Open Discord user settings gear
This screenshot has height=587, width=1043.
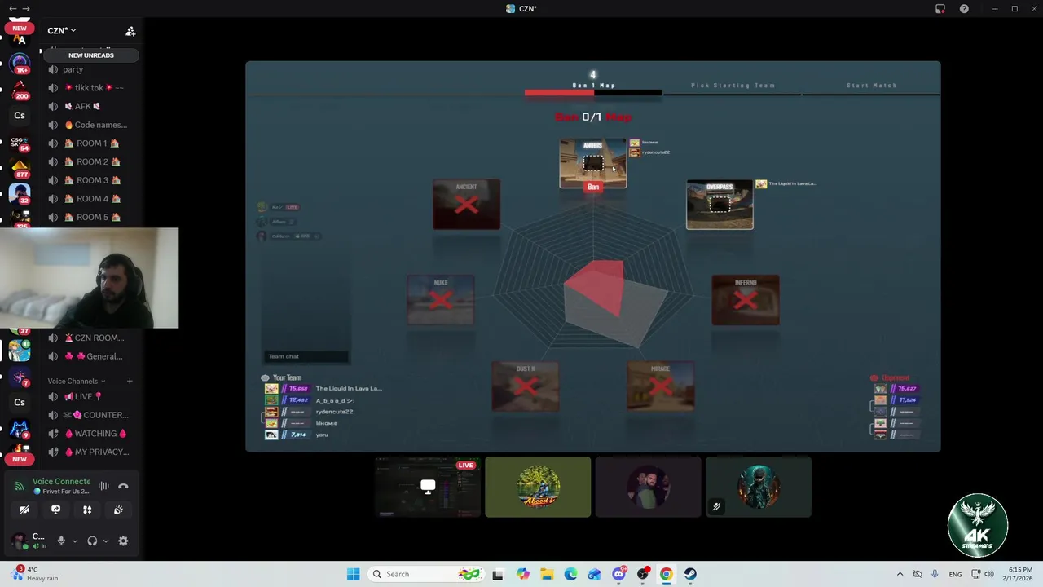[x=123, y=541]
